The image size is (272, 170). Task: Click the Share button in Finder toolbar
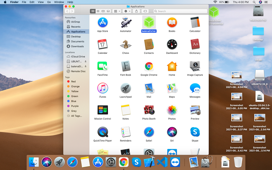(137, 11)
